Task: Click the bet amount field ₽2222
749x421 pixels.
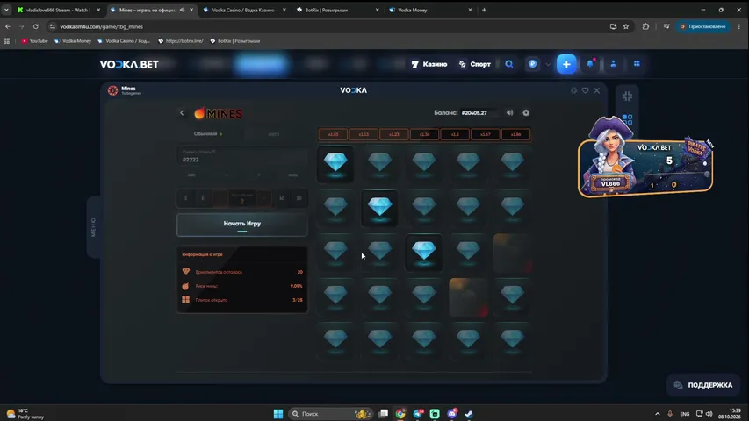Action: 242,157
